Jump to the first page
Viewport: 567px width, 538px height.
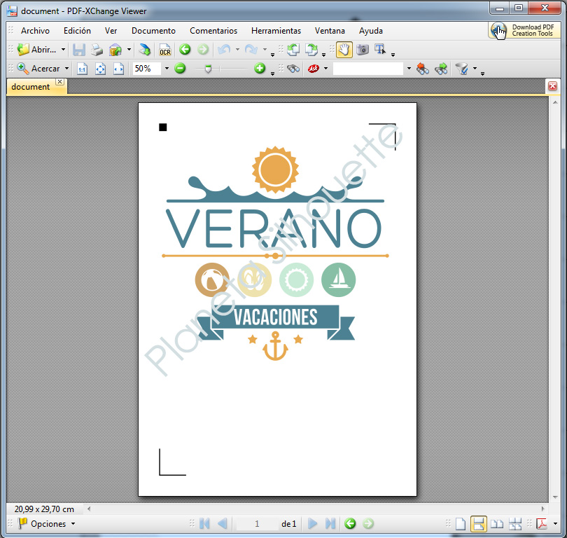[204, 523]
